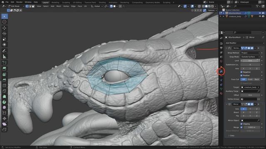This screenshot has width=266, height=149.
Task: Open the Wrap Method Project dropdown
Action: click(x=250, y=53)
